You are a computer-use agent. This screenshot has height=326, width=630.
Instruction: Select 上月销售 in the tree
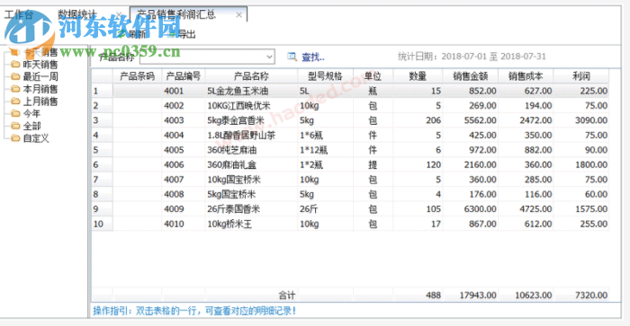coord(40,101)
